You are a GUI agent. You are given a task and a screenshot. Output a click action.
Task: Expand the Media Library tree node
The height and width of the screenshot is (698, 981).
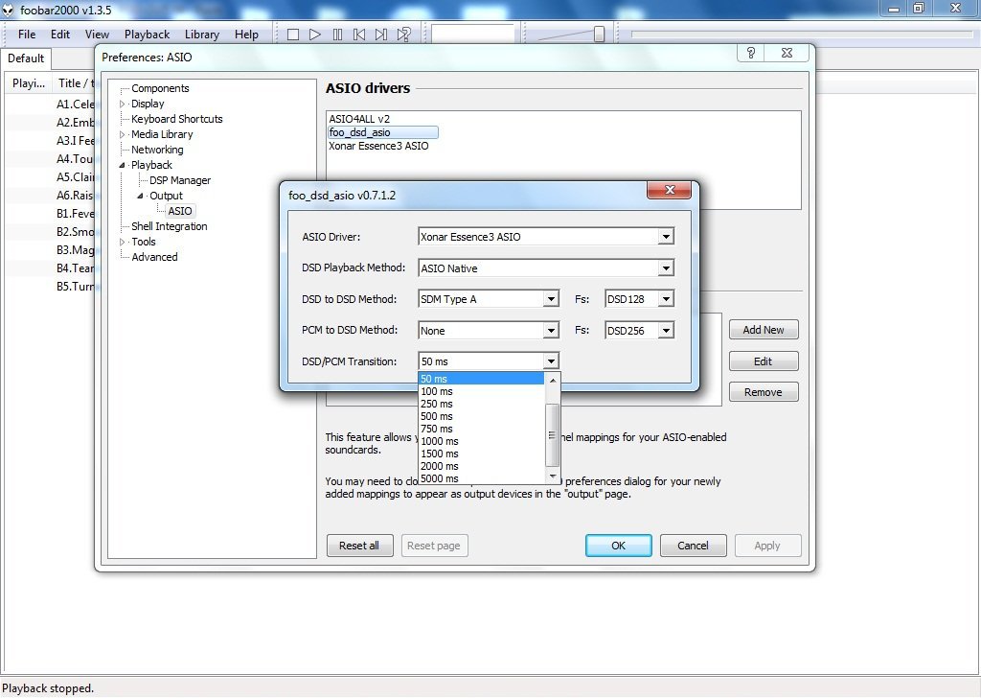tap(123, 134)
